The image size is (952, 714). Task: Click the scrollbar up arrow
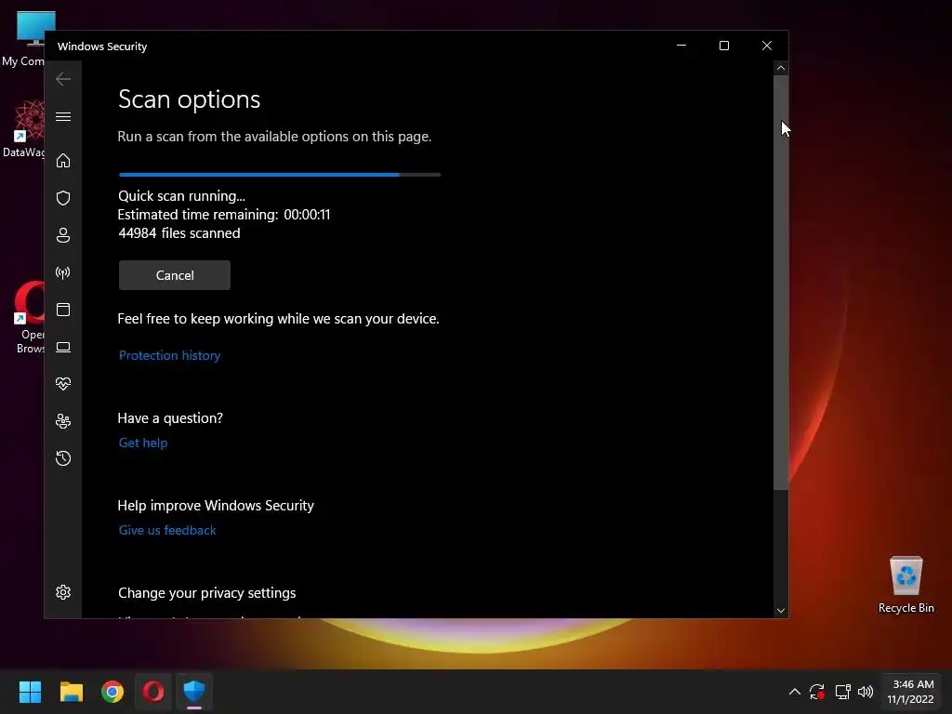[781, 68]
